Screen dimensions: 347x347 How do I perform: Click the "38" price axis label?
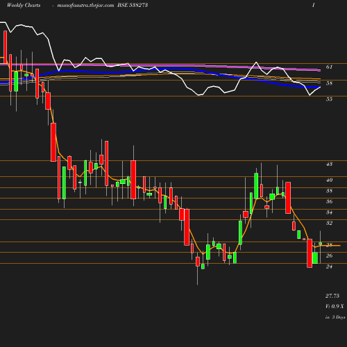pyautogui.click(x=329, y=191)
